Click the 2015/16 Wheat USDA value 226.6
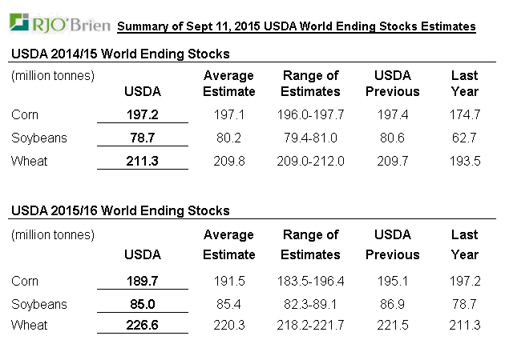 point(143,326)
